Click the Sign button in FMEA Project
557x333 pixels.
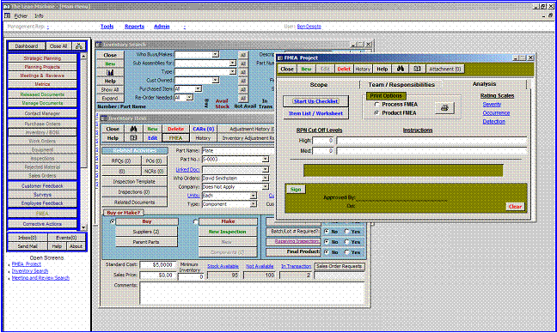click(296, 190)
